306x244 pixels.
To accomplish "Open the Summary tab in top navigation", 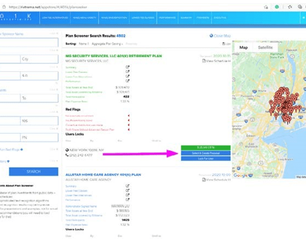I will point(186,17).
